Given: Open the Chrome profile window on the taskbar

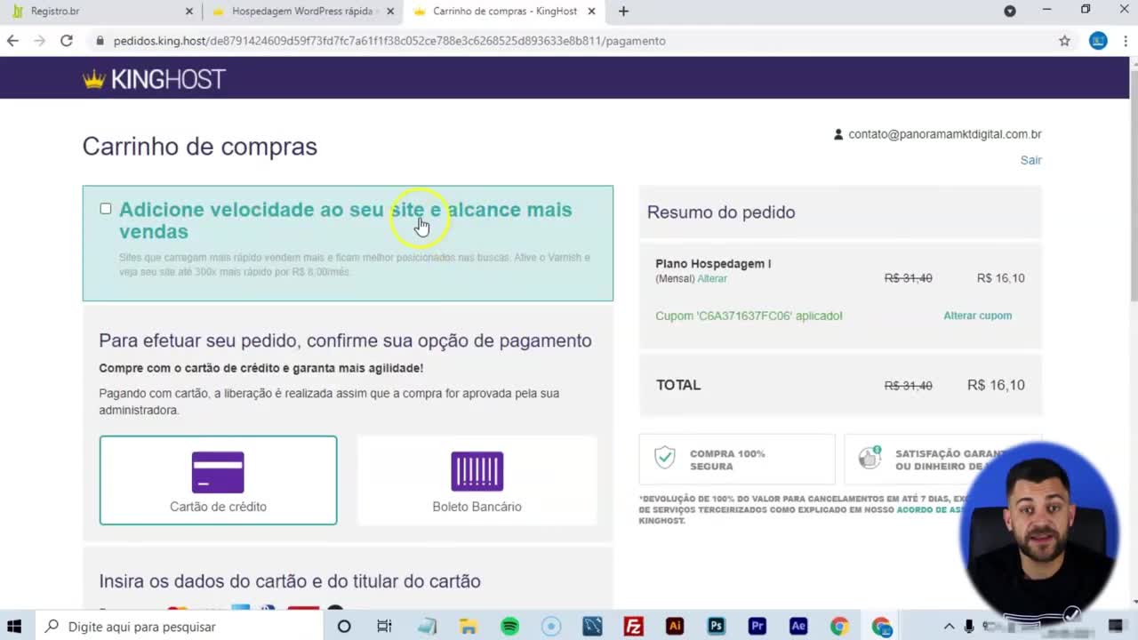Looking at the screenshot, I should point(881,627).
